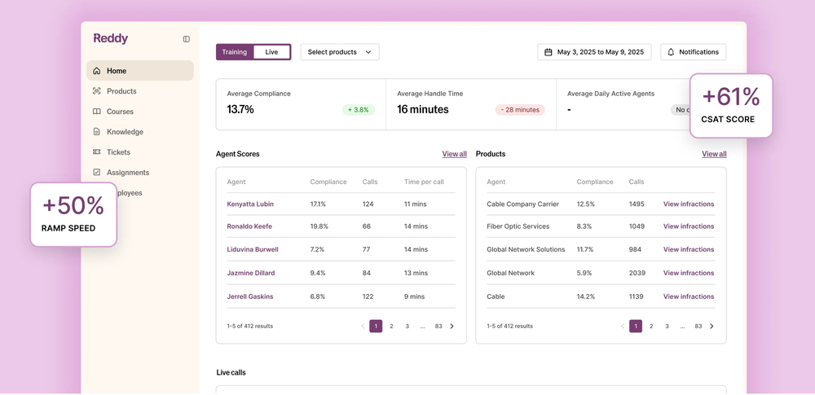
Task: Click the Live calls heading
Action: click(231, 373)
